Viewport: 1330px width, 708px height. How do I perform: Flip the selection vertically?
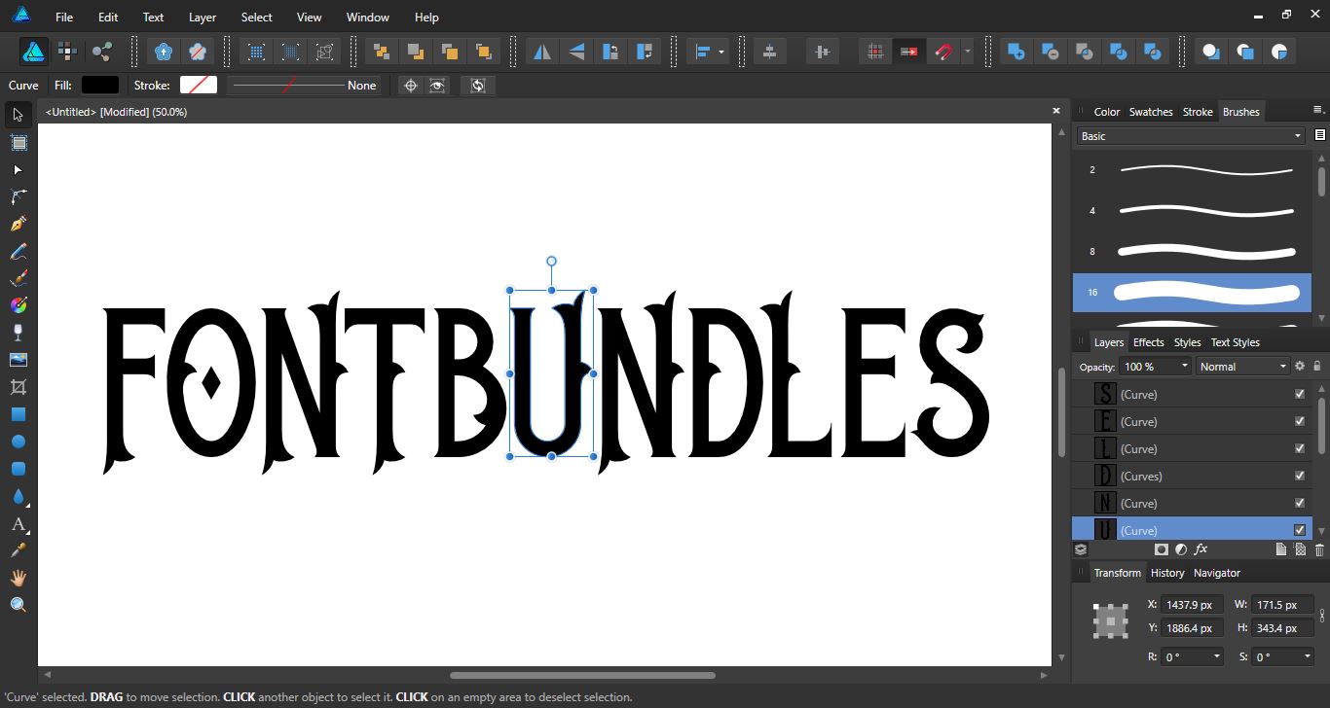click(x=576, y=52)
